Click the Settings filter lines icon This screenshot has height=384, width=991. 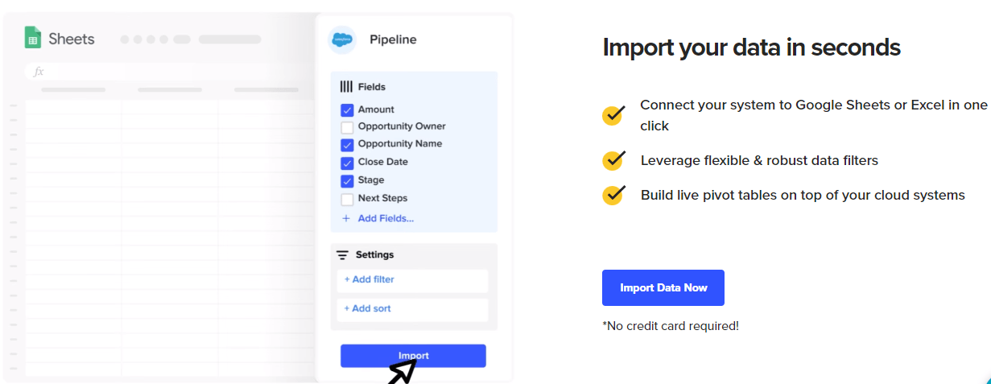pyautogui.click(x=342, y=255)
